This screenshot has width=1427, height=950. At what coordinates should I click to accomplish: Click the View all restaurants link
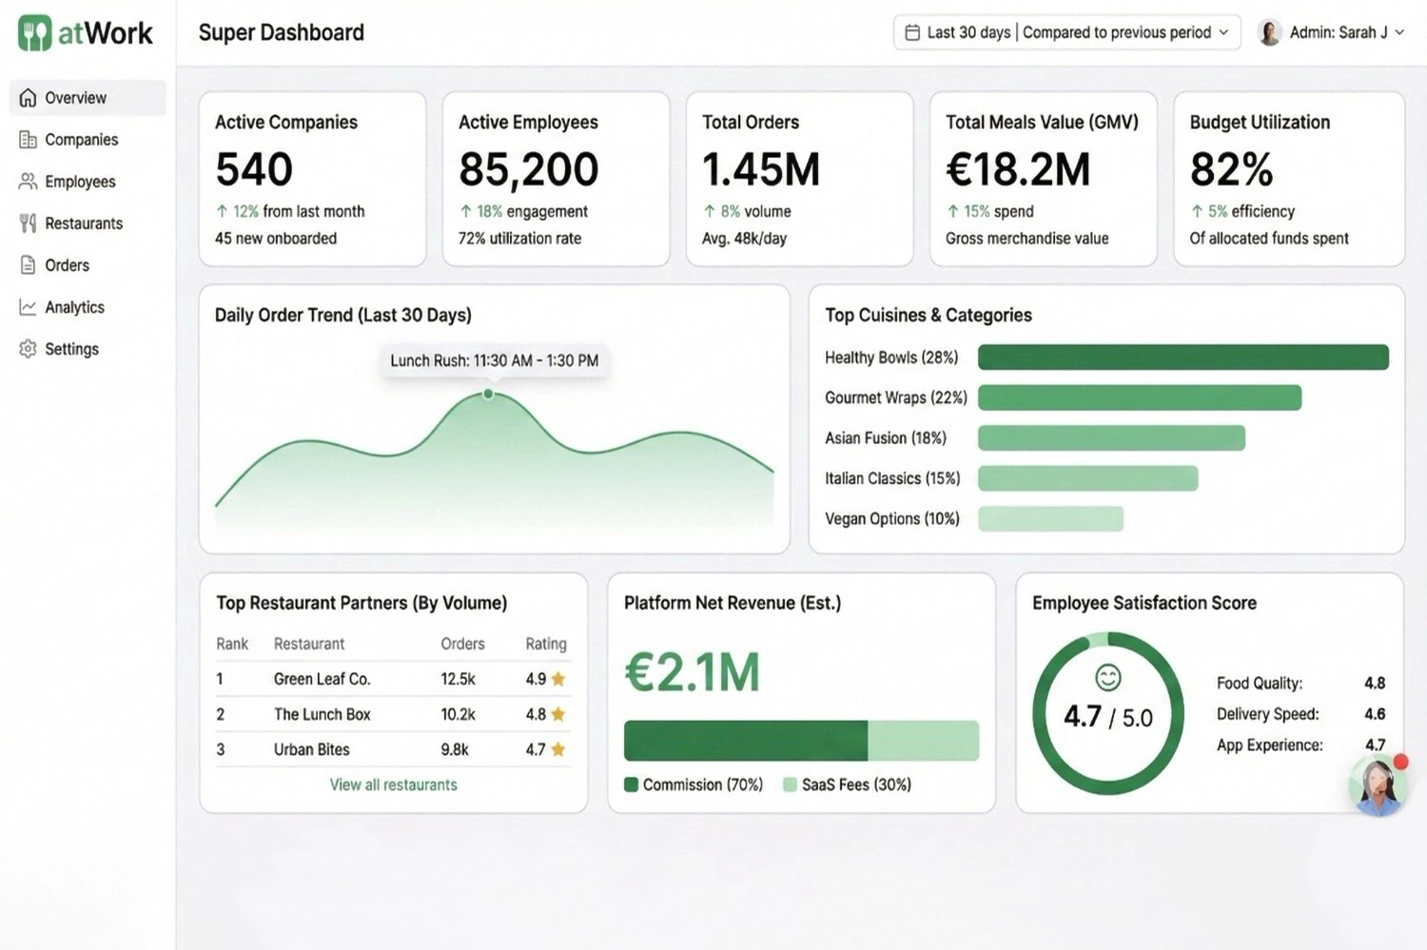point(393,785)
